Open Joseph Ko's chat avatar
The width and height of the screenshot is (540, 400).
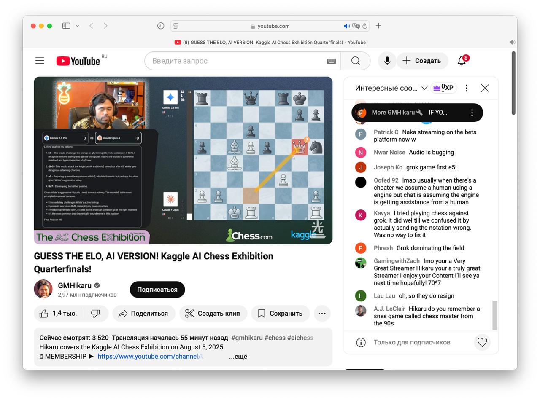point(361,167)
